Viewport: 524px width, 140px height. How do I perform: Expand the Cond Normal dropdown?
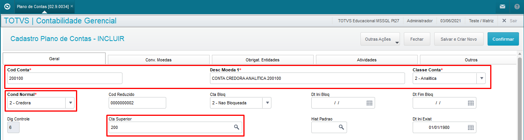(70, 103)
